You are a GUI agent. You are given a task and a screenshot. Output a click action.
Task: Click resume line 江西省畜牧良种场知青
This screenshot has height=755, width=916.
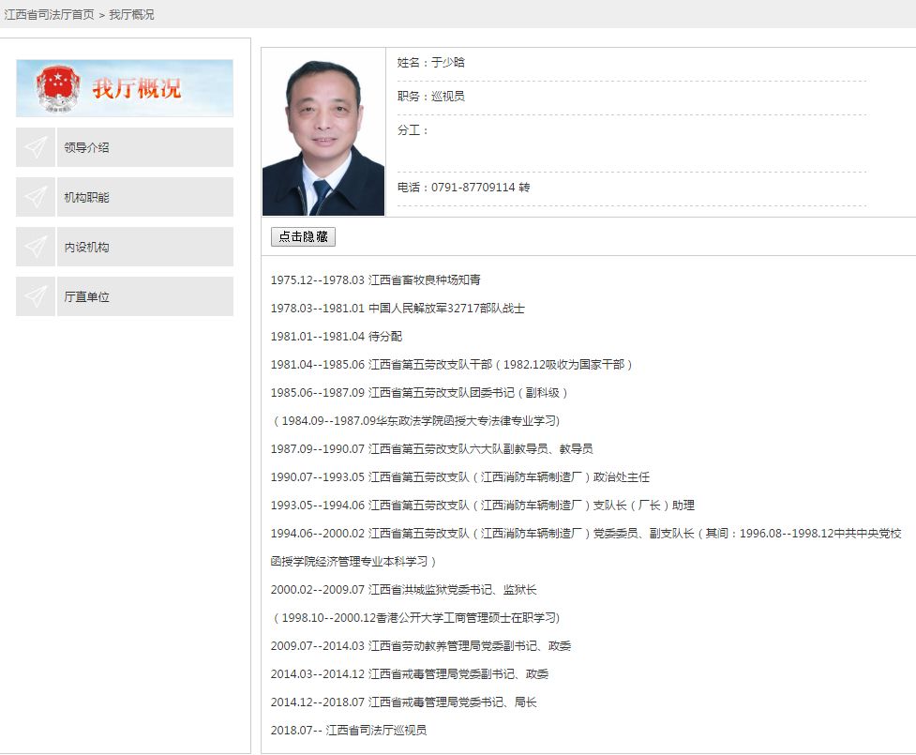[376, 279]
